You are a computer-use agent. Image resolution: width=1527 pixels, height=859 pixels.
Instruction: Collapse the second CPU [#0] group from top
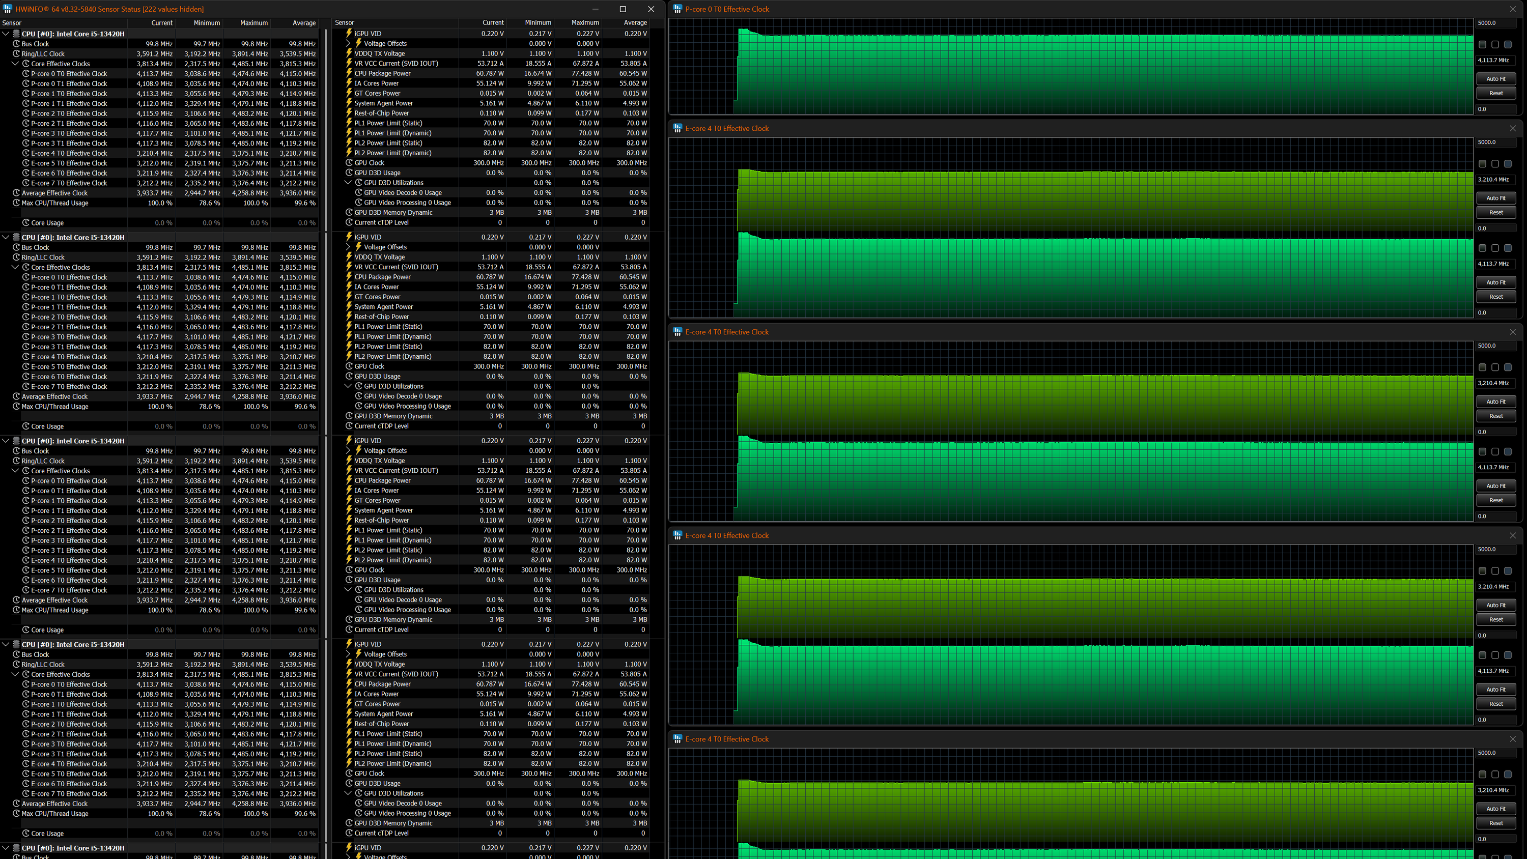[x=6, y=237]
